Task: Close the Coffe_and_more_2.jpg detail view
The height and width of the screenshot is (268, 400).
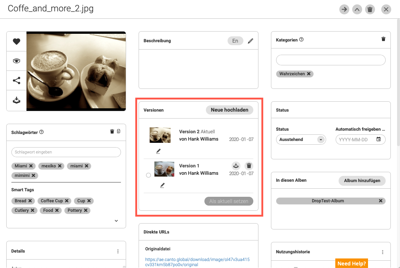Action: tap(386, 10)
